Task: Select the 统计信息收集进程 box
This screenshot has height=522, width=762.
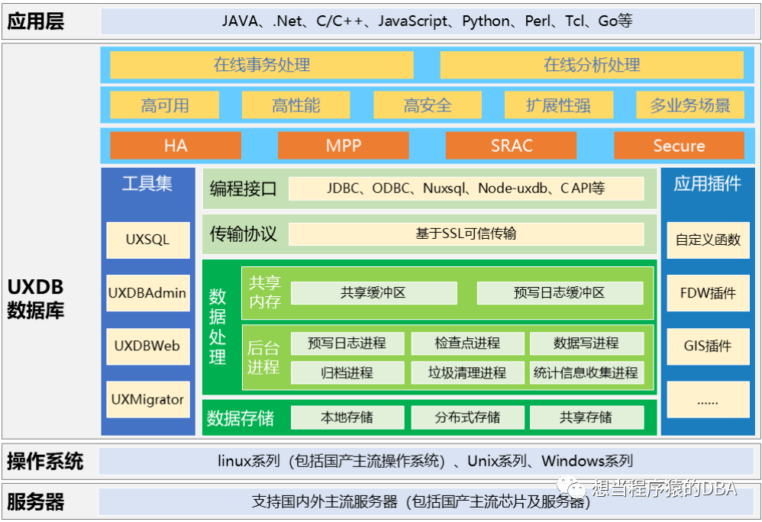Action: (x=586, y=373)
